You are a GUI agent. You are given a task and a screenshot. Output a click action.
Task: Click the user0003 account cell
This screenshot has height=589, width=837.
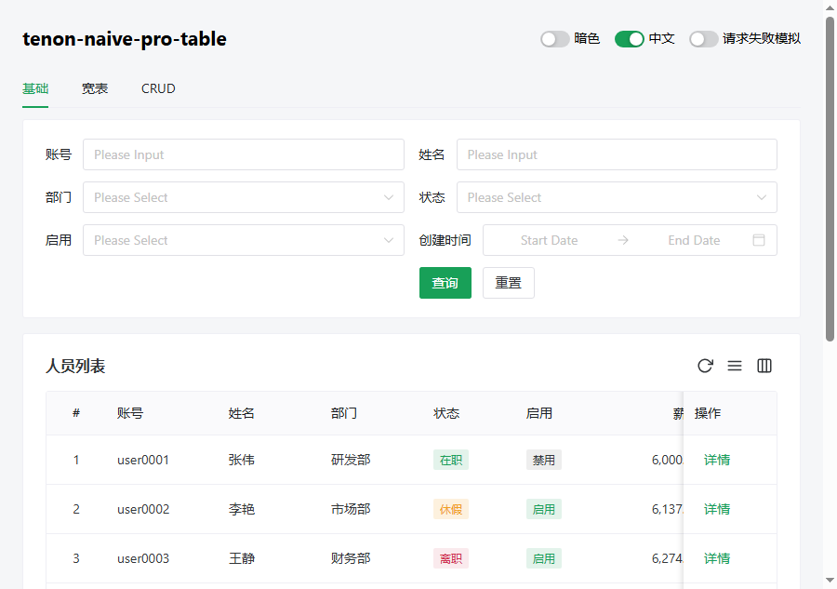(x=143, y=558)
